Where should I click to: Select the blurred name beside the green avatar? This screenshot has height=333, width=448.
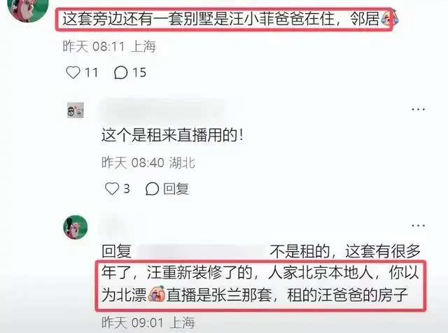[x=114, y=226]
